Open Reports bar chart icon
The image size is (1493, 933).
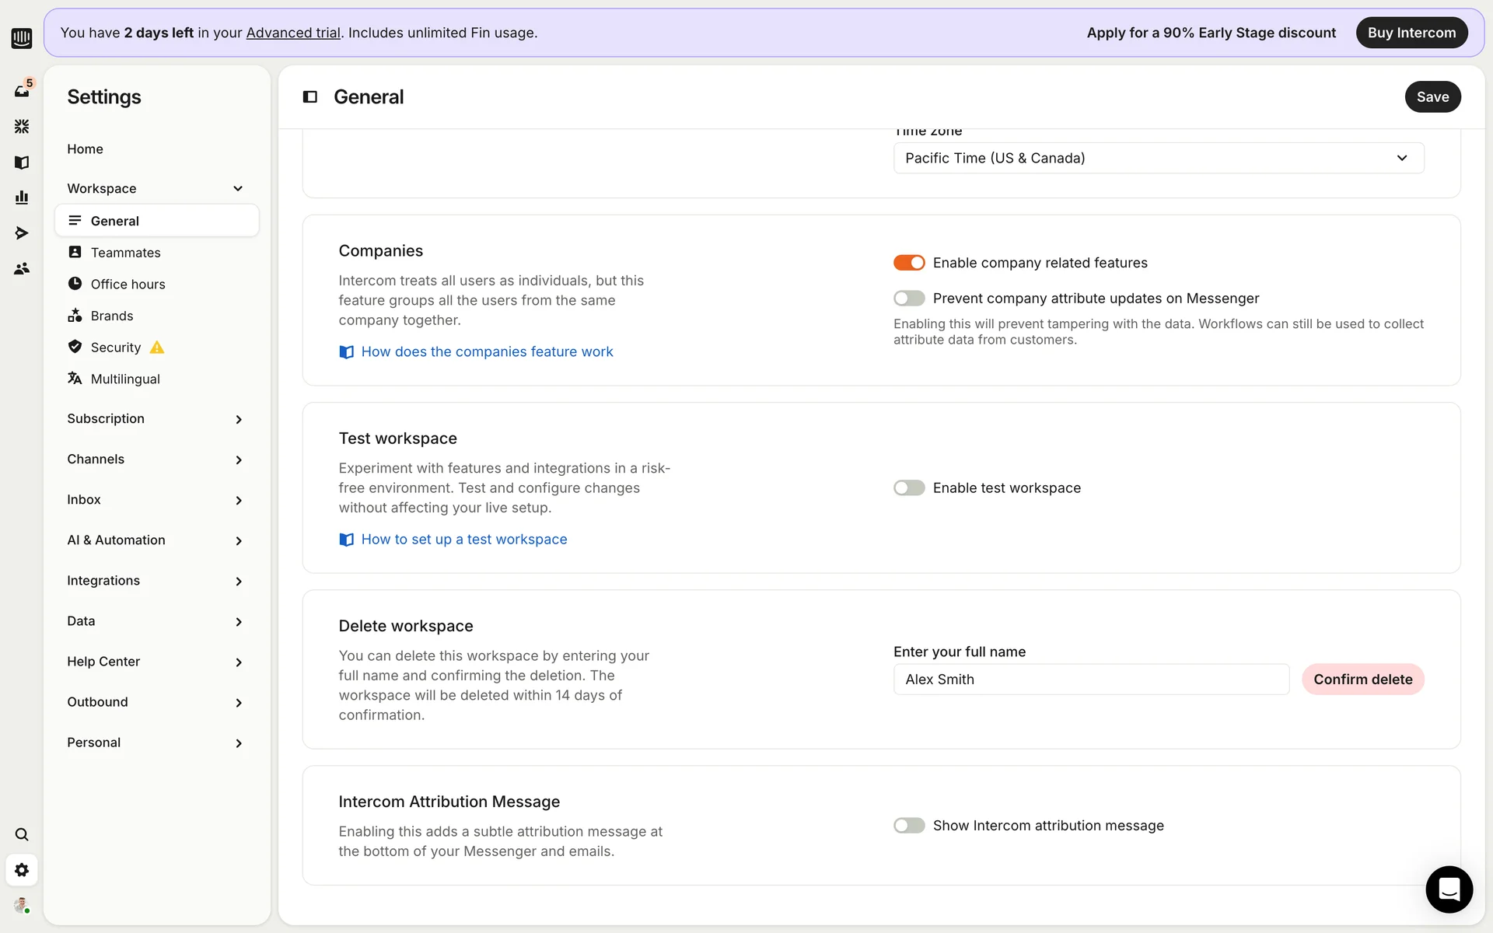click(x=22, y=197)
